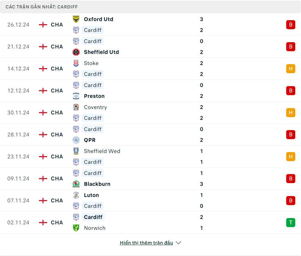Select the QPR team name

[90, 140]
